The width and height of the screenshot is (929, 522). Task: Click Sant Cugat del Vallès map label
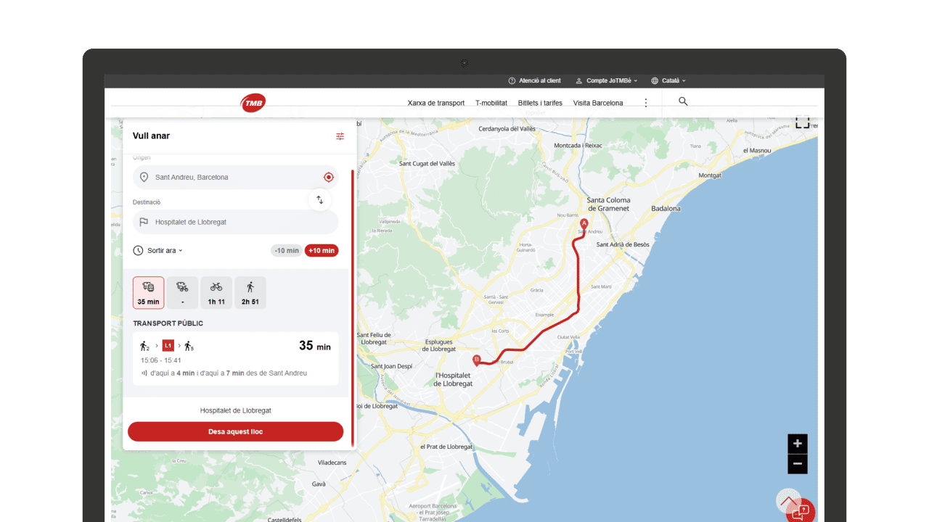[427, 163]
